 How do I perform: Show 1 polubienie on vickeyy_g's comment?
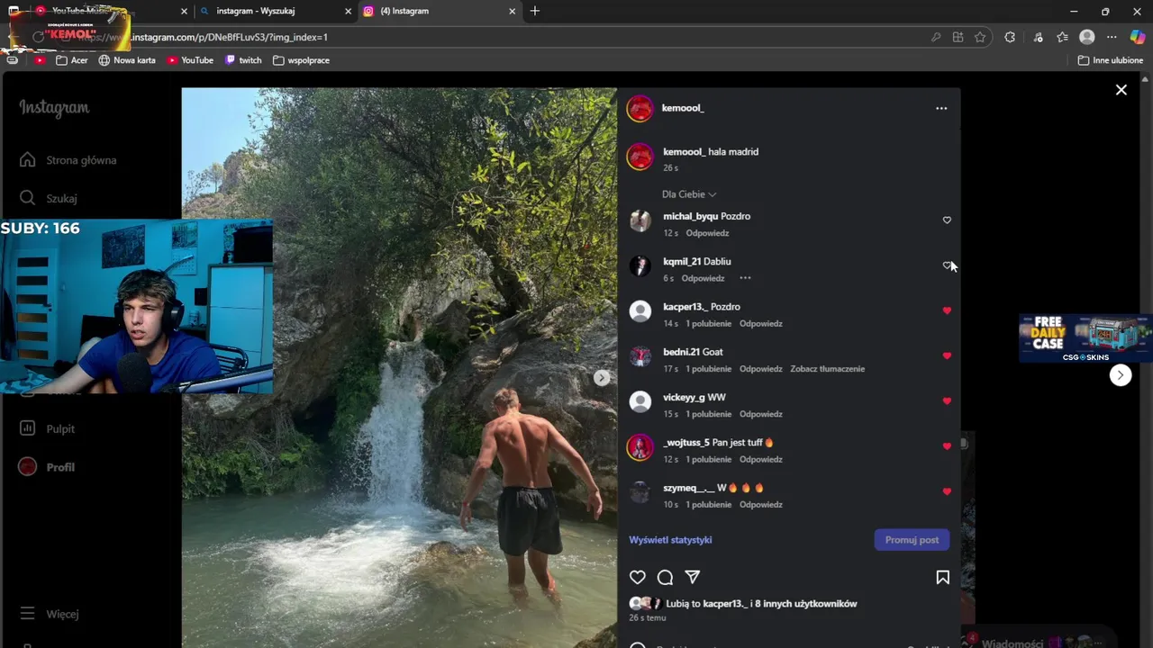(x=709, y=414)
